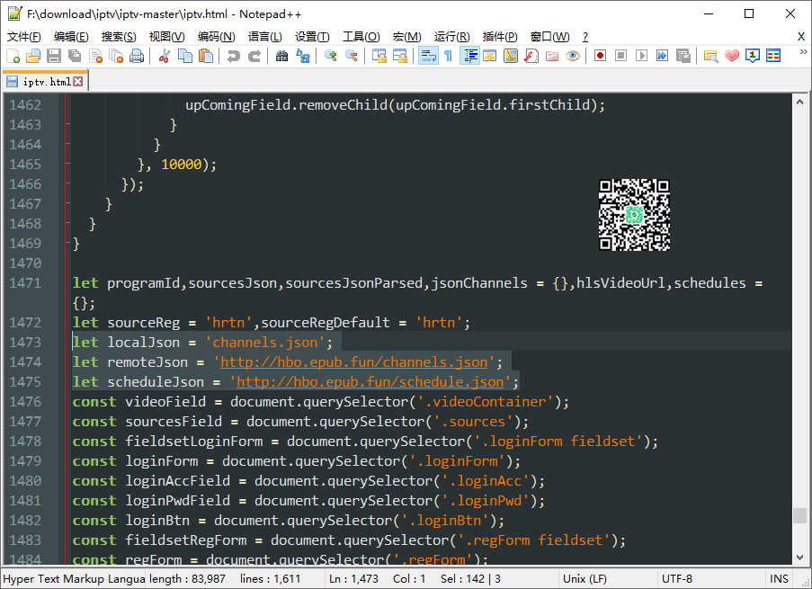Select the iptv.html document tab

(x=46, y=82)
